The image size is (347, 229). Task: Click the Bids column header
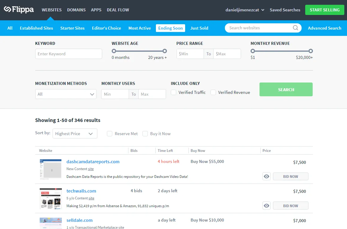134,151
